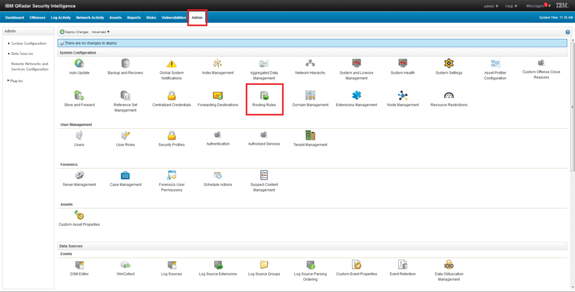Open Custom Asset Properties
The width and height of the screenshot is (575, 292).
tap(79, 215)
